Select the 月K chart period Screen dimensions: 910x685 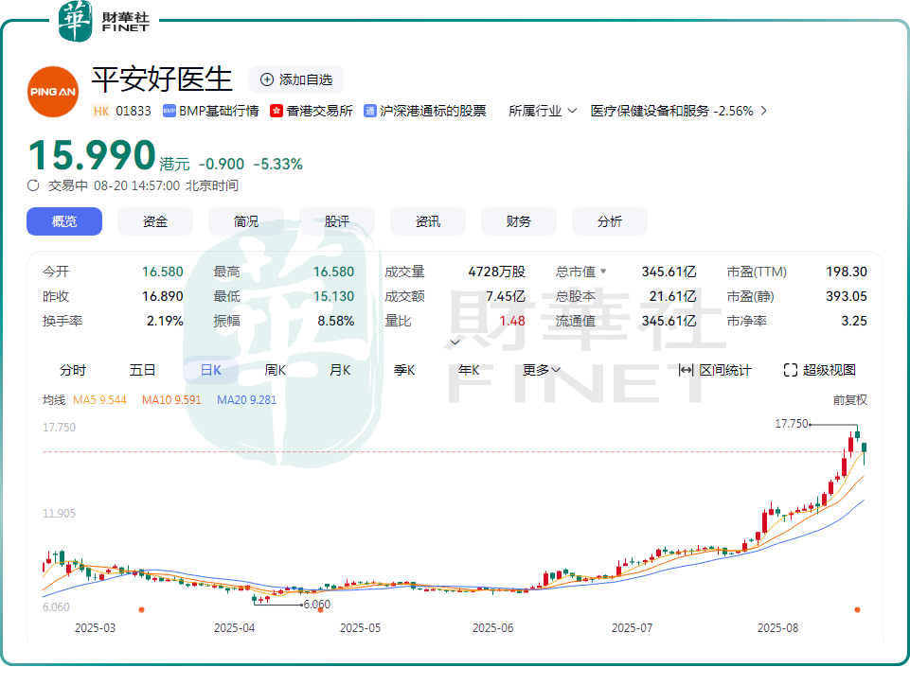pos(340,370)
